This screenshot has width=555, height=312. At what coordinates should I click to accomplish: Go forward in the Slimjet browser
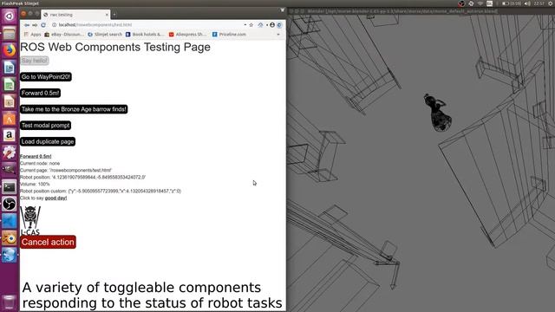click(x=35, y=25)
